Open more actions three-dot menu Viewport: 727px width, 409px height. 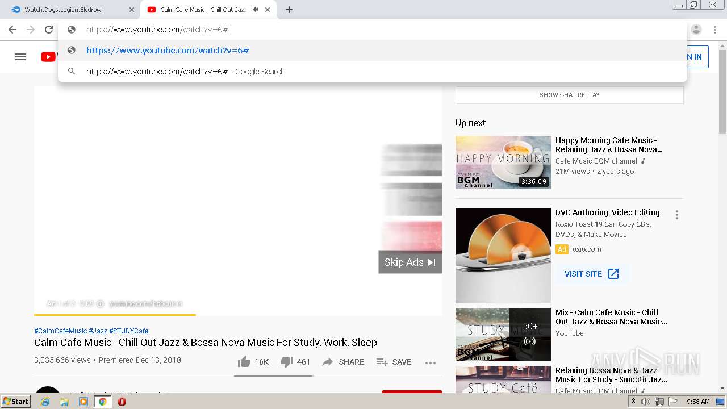point(431,362)
